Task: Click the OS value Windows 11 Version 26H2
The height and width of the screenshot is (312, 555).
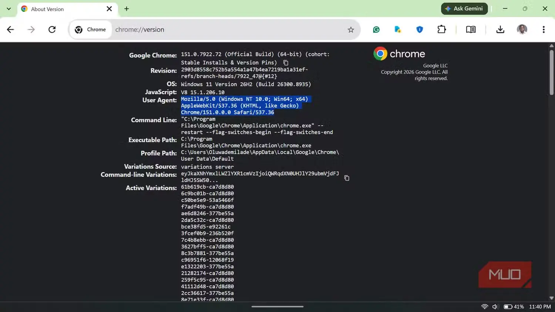Action: click(246, 84)
